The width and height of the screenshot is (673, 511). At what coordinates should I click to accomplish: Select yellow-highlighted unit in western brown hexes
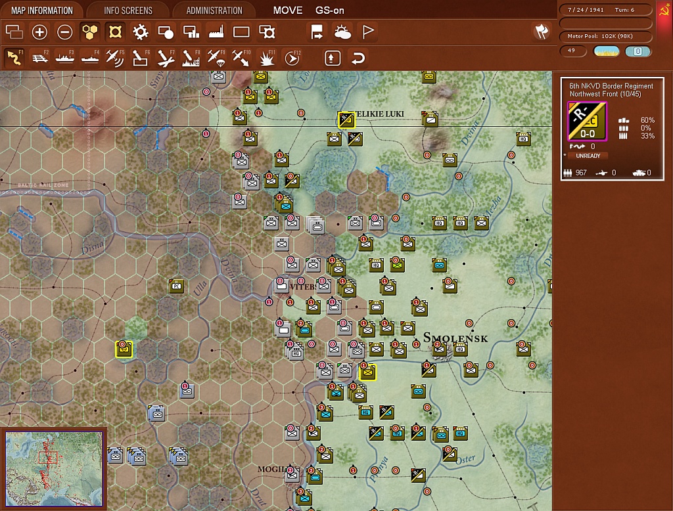[124, 349]
